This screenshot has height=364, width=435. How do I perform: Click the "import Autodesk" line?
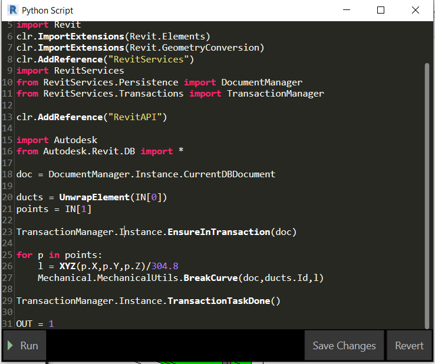(57, 140)
